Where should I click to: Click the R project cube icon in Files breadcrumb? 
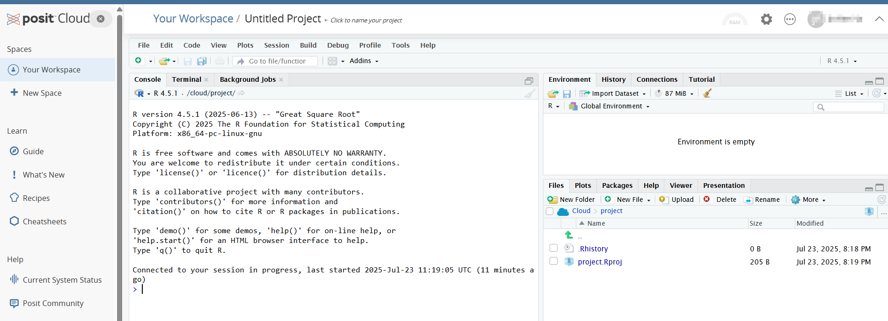869,211
